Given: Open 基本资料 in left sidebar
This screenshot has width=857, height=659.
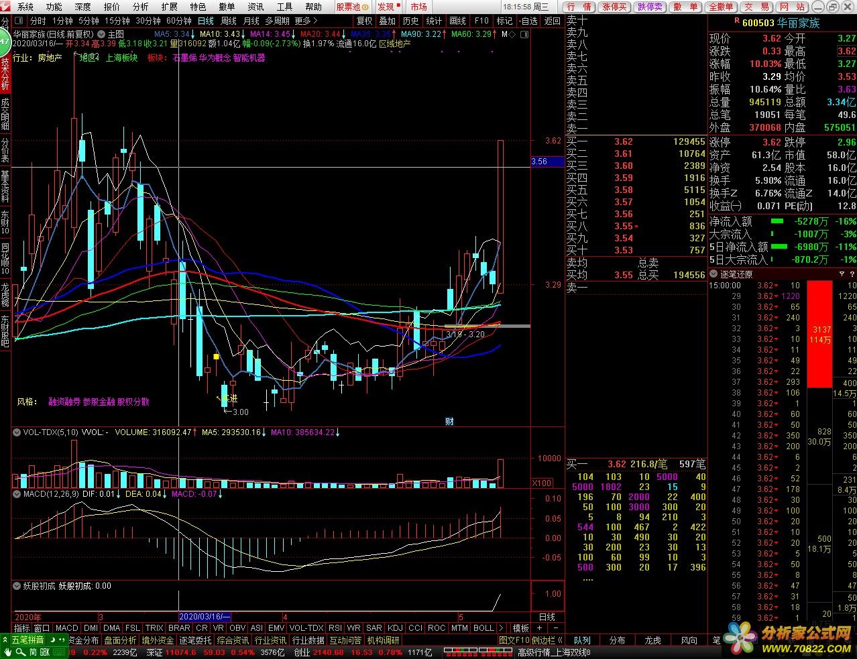Looking at the screenshot, I should [5, 188].
